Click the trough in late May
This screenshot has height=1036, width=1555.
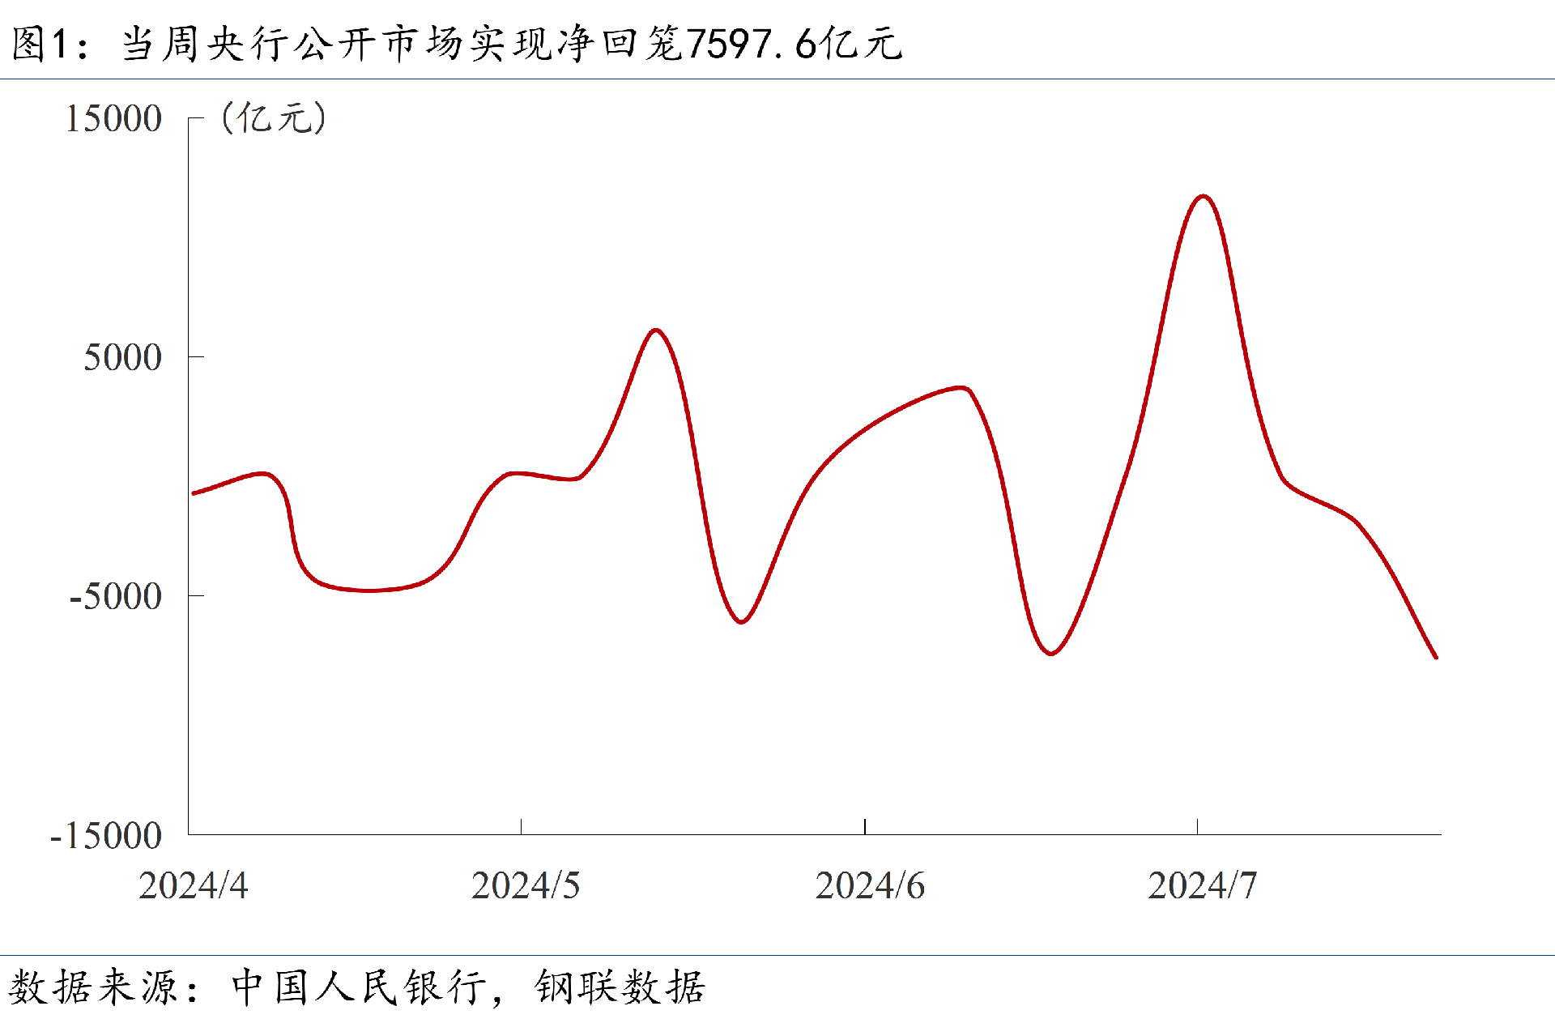[x=741, y=621]
